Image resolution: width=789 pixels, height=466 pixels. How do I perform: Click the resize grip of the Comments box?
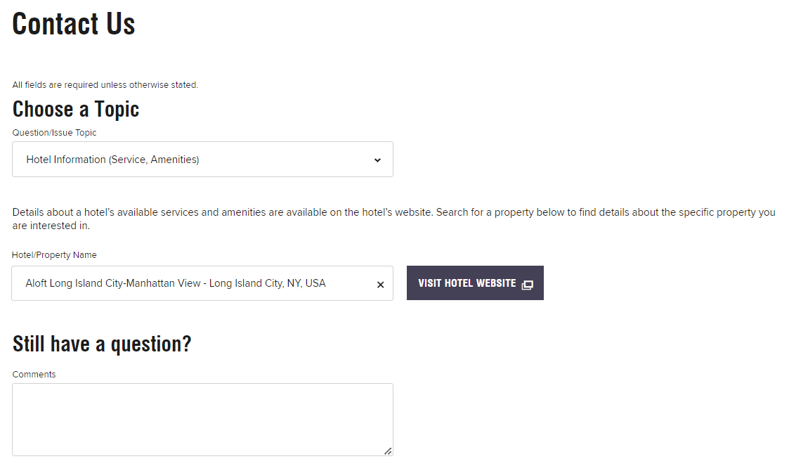[x=388, y=451]
